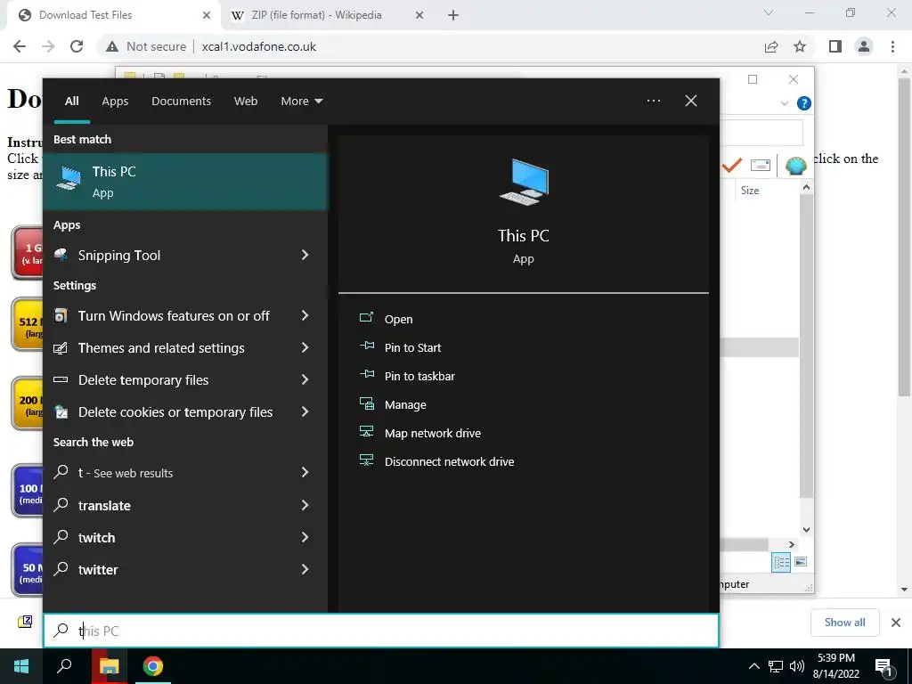Bookmark this page star icon
The height and width of the screenshot is (684, 912).
[800, 46]
